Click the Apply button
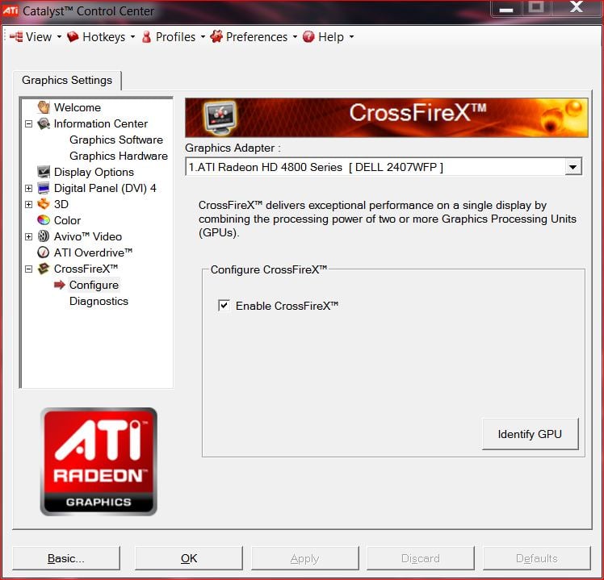 coord(304,558)
